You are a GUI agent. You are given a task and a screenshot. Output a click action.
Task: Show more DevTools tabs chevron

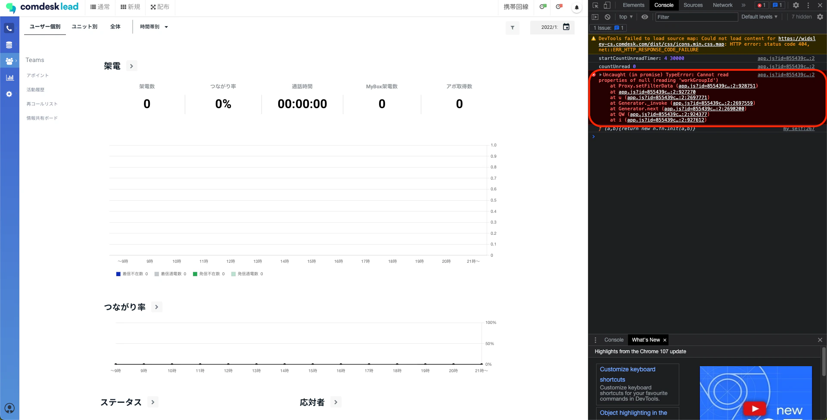pos(743,5)
